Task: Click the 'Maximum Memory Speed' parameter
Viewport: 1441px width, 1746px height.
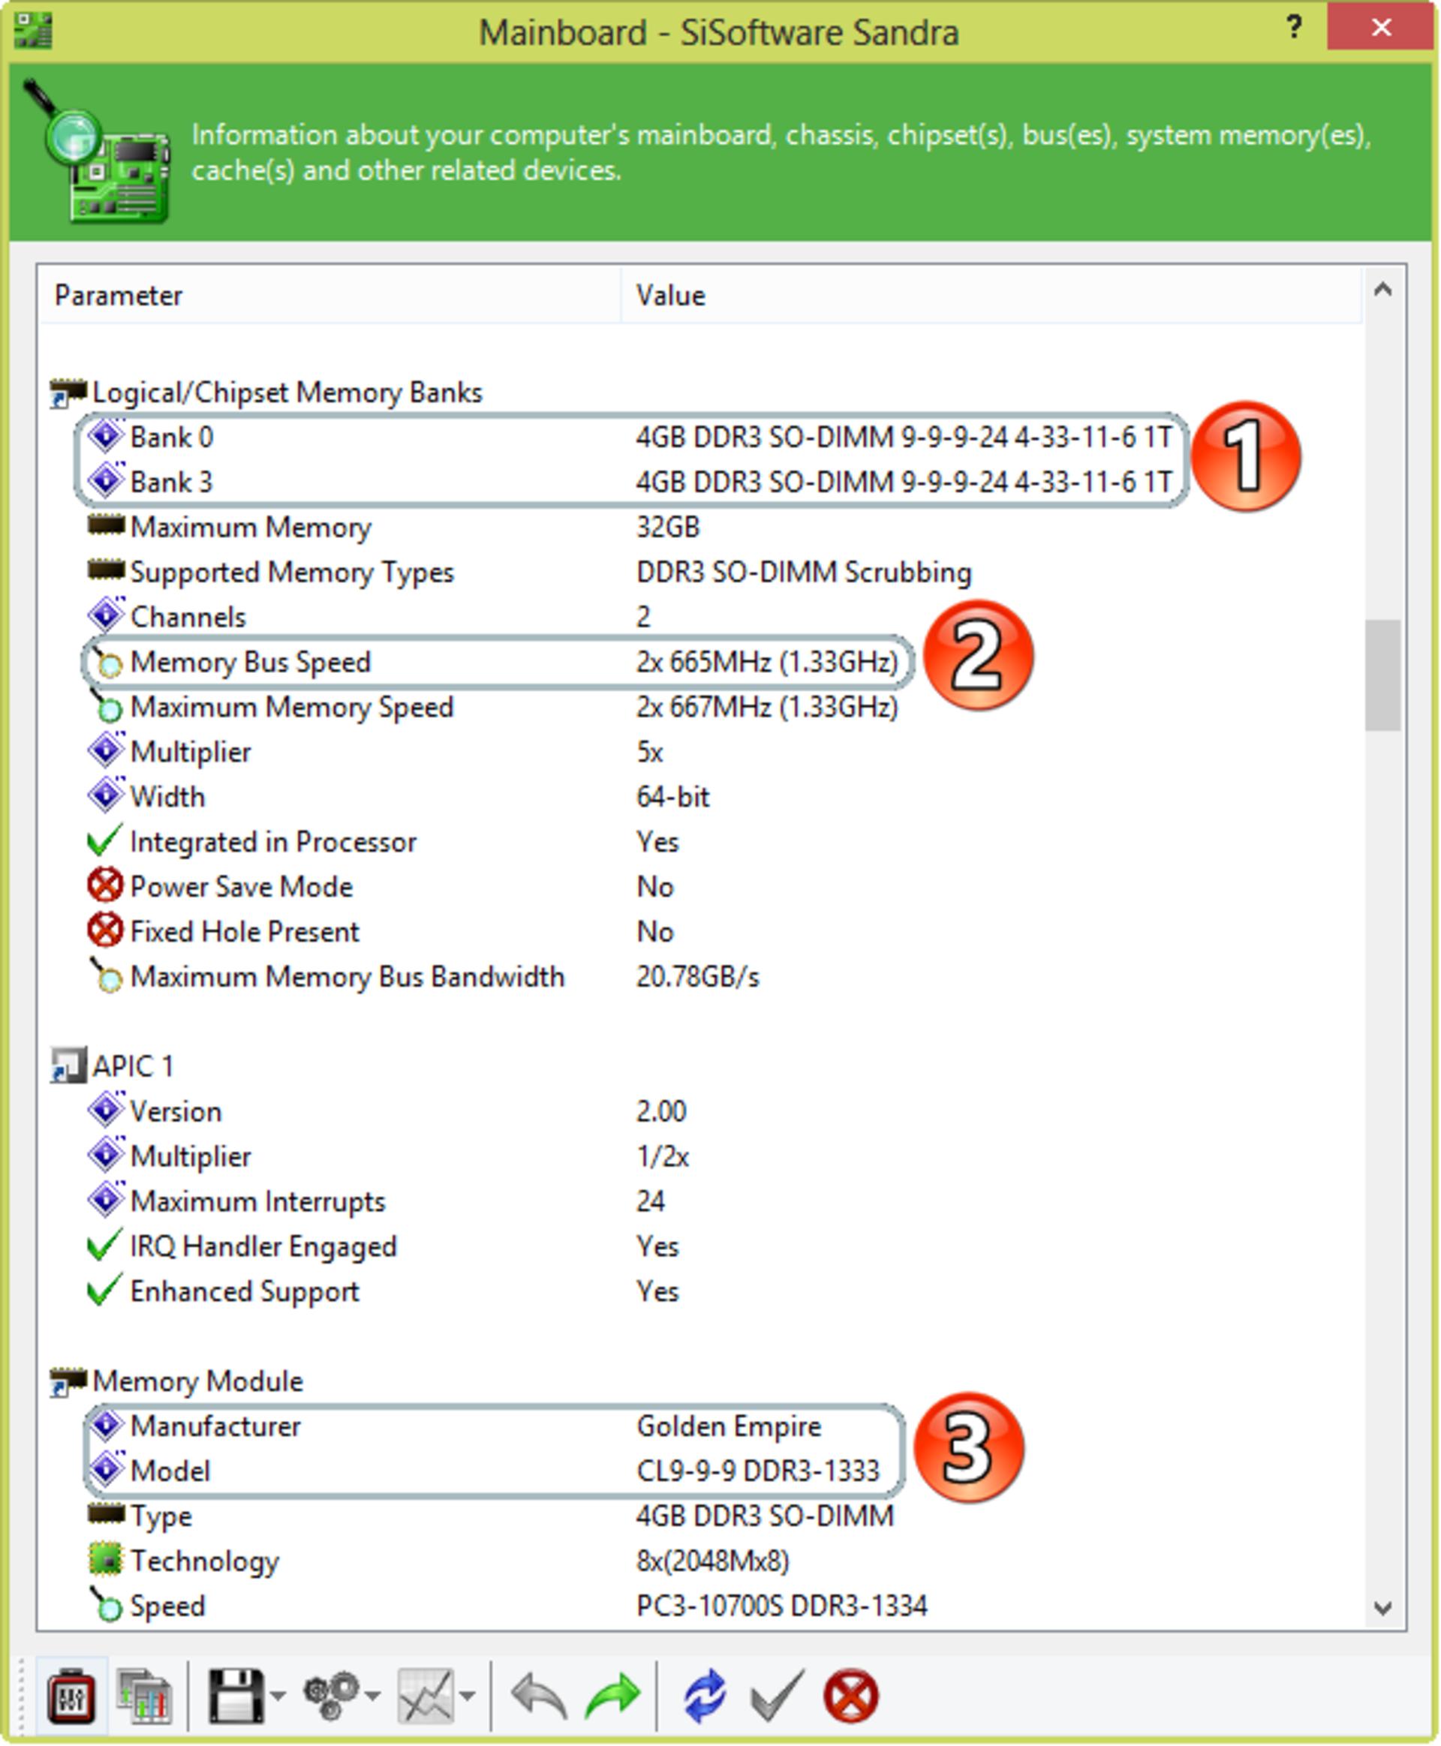Action: click(x=292, y=707)
